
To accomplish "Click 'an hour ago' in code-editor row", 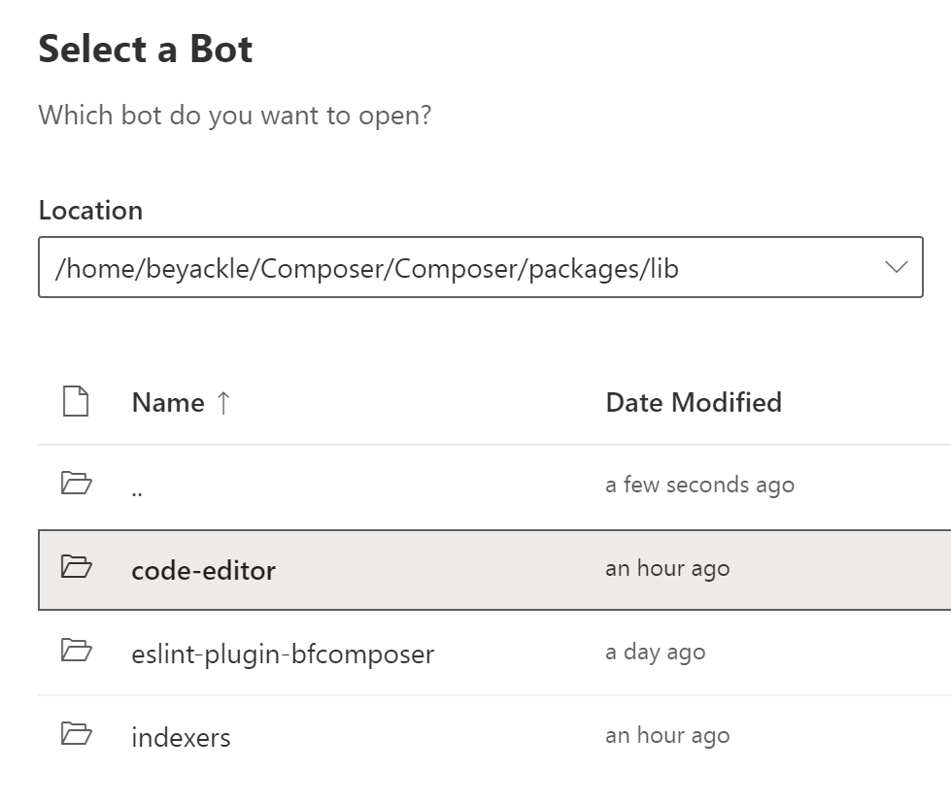I will point(667,569).
